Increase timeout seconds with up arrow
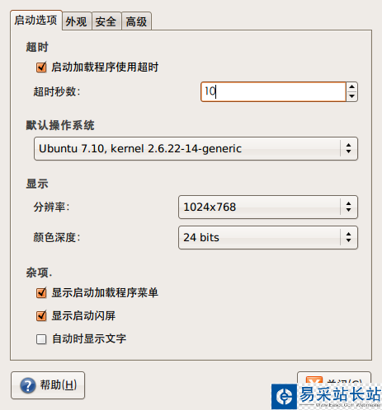The height and width of the screenshot is (410, 382). pos(351,87)
